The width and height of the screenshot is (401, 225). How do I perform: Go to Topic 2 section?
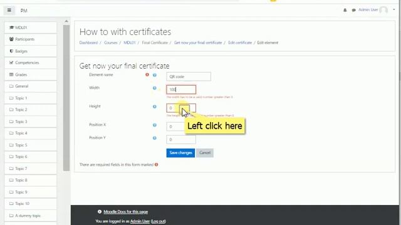point(31,110)
